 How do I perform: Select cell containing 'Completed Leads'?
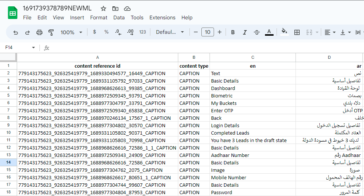[x=253, y=133]
